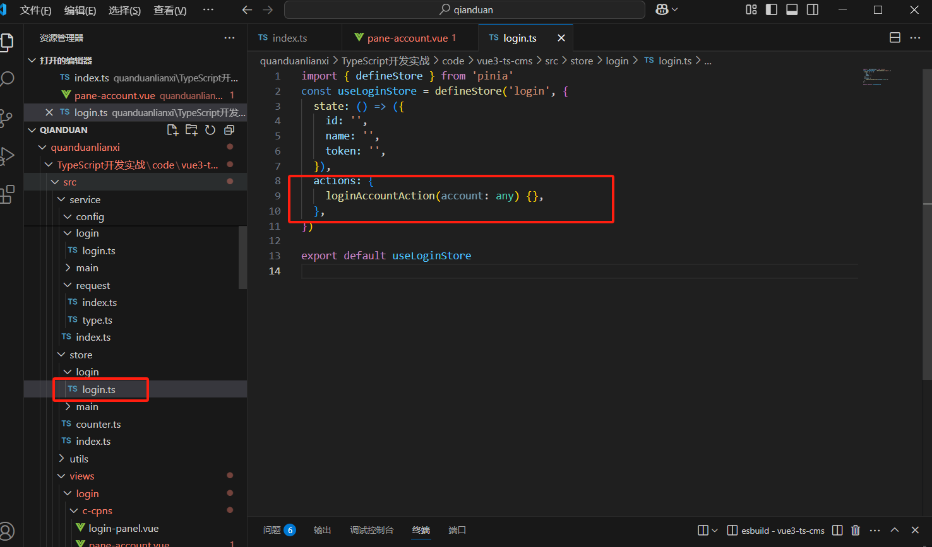
Task: Click line number 13 in the gutter
Action: tap(275, 256)
